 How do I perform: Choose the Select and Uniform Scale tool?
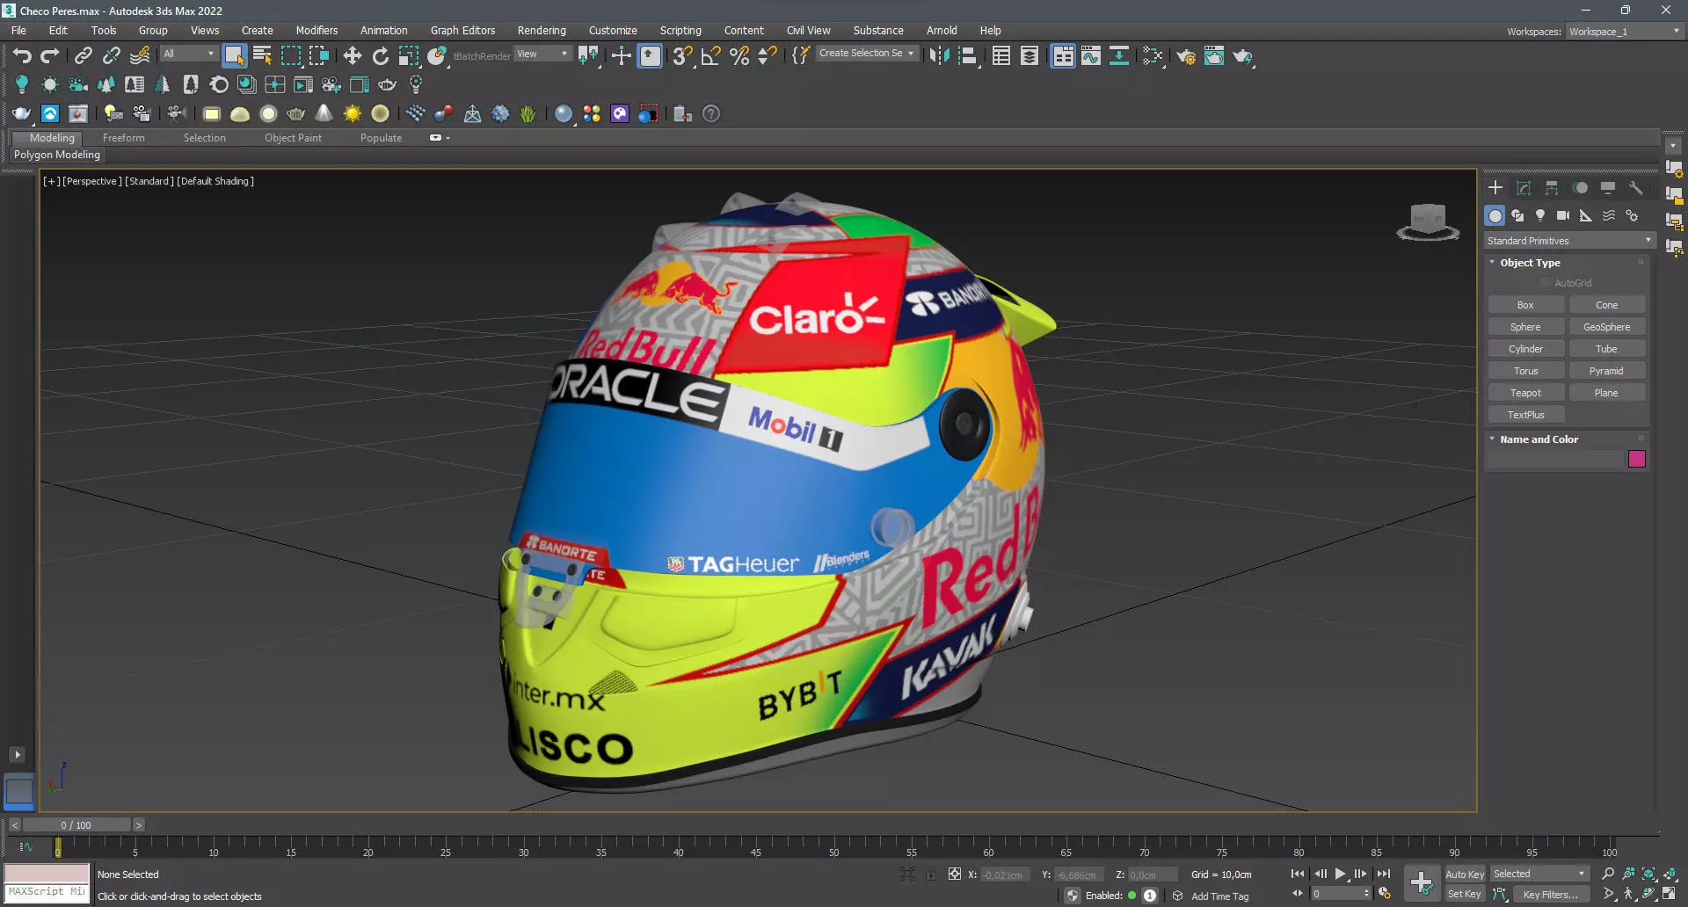click(x=409, y=56)
